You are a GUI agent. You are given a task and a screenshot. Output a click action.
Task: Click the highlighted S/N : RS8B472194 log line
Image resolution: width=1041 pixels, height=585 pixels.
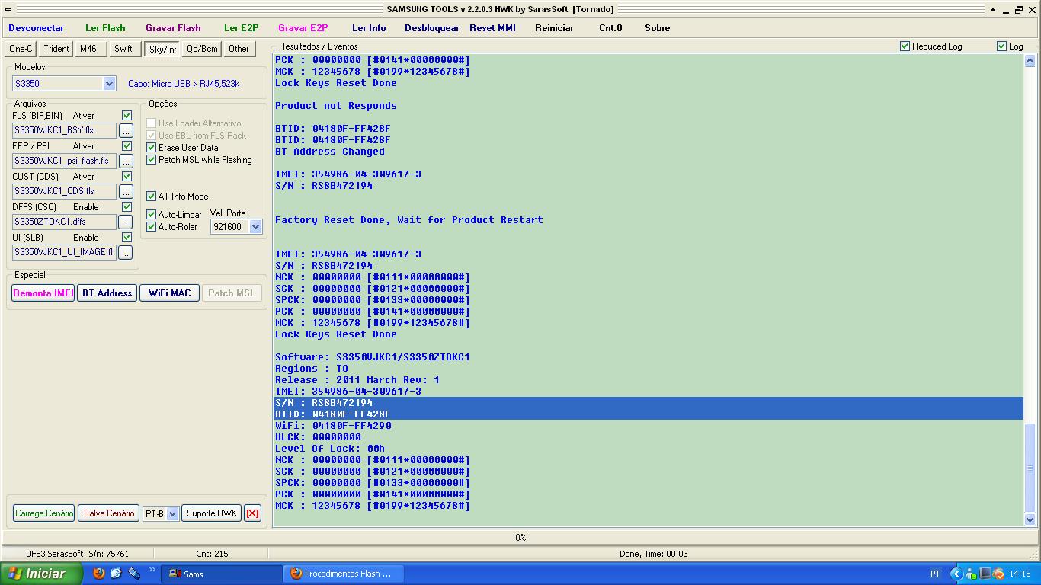click(649, 403)
